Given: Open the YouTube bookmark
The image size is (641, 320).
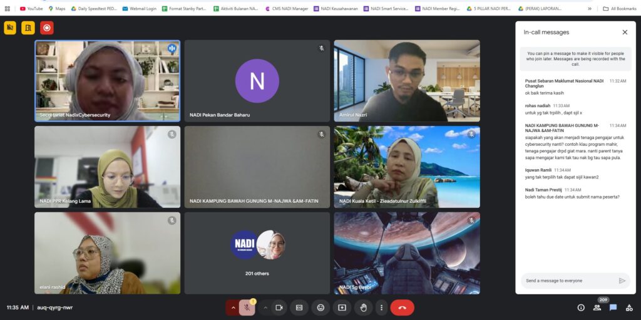Looking at the screenshot, I should point(31,9).
